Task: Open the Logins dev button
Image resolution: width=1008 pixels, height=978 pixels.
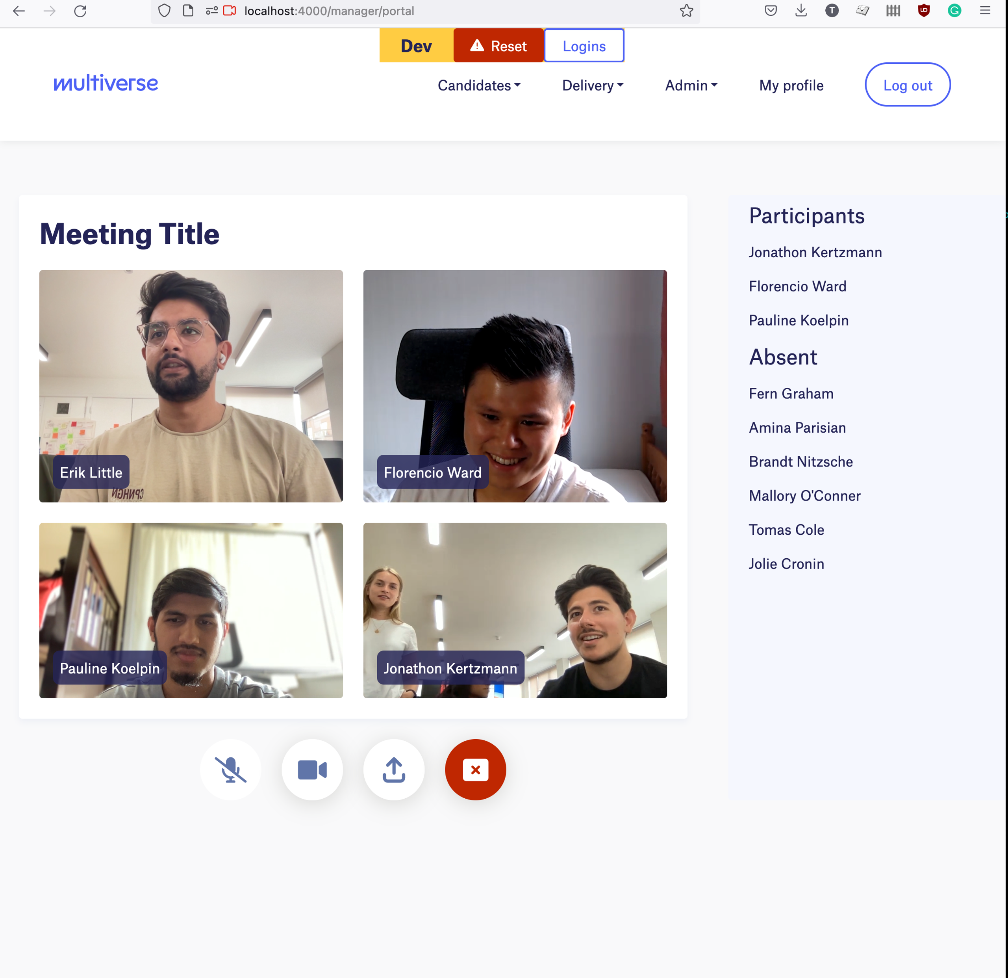Action: point(584,46)
